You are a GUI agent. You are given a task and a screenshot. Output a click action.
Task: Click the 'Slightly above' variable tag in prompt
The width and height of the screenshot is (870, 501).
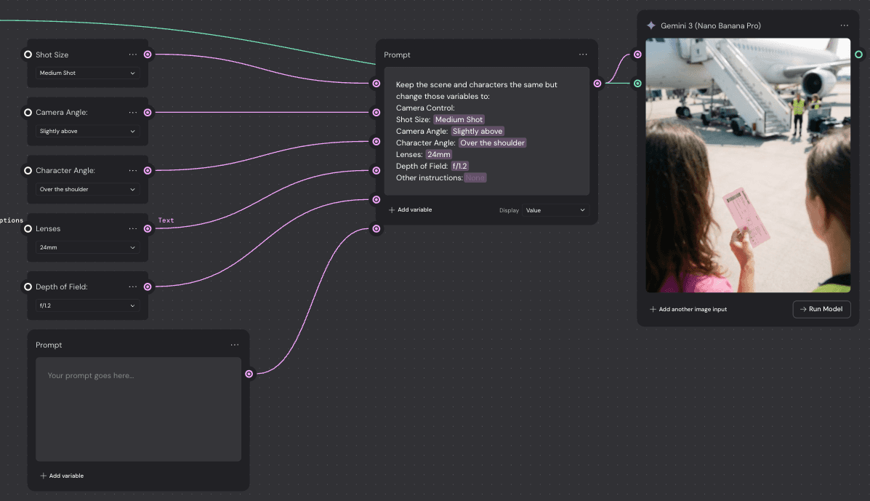tap(478, 131)
